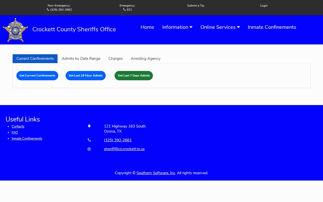Image resolution: width=323 pixels, height=202 pixels.
Task: Open Inmate Confinements in the navigation bar
Action: click(272, 27)
